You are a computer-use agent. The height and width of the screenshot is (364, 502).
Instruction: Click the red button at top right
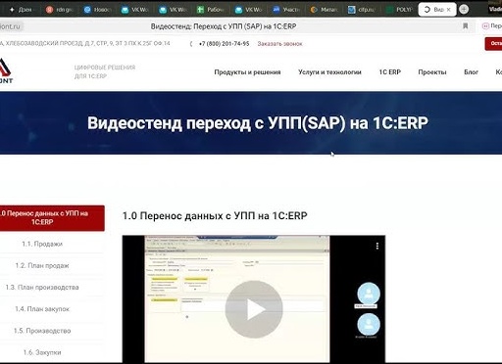(493, 43)
